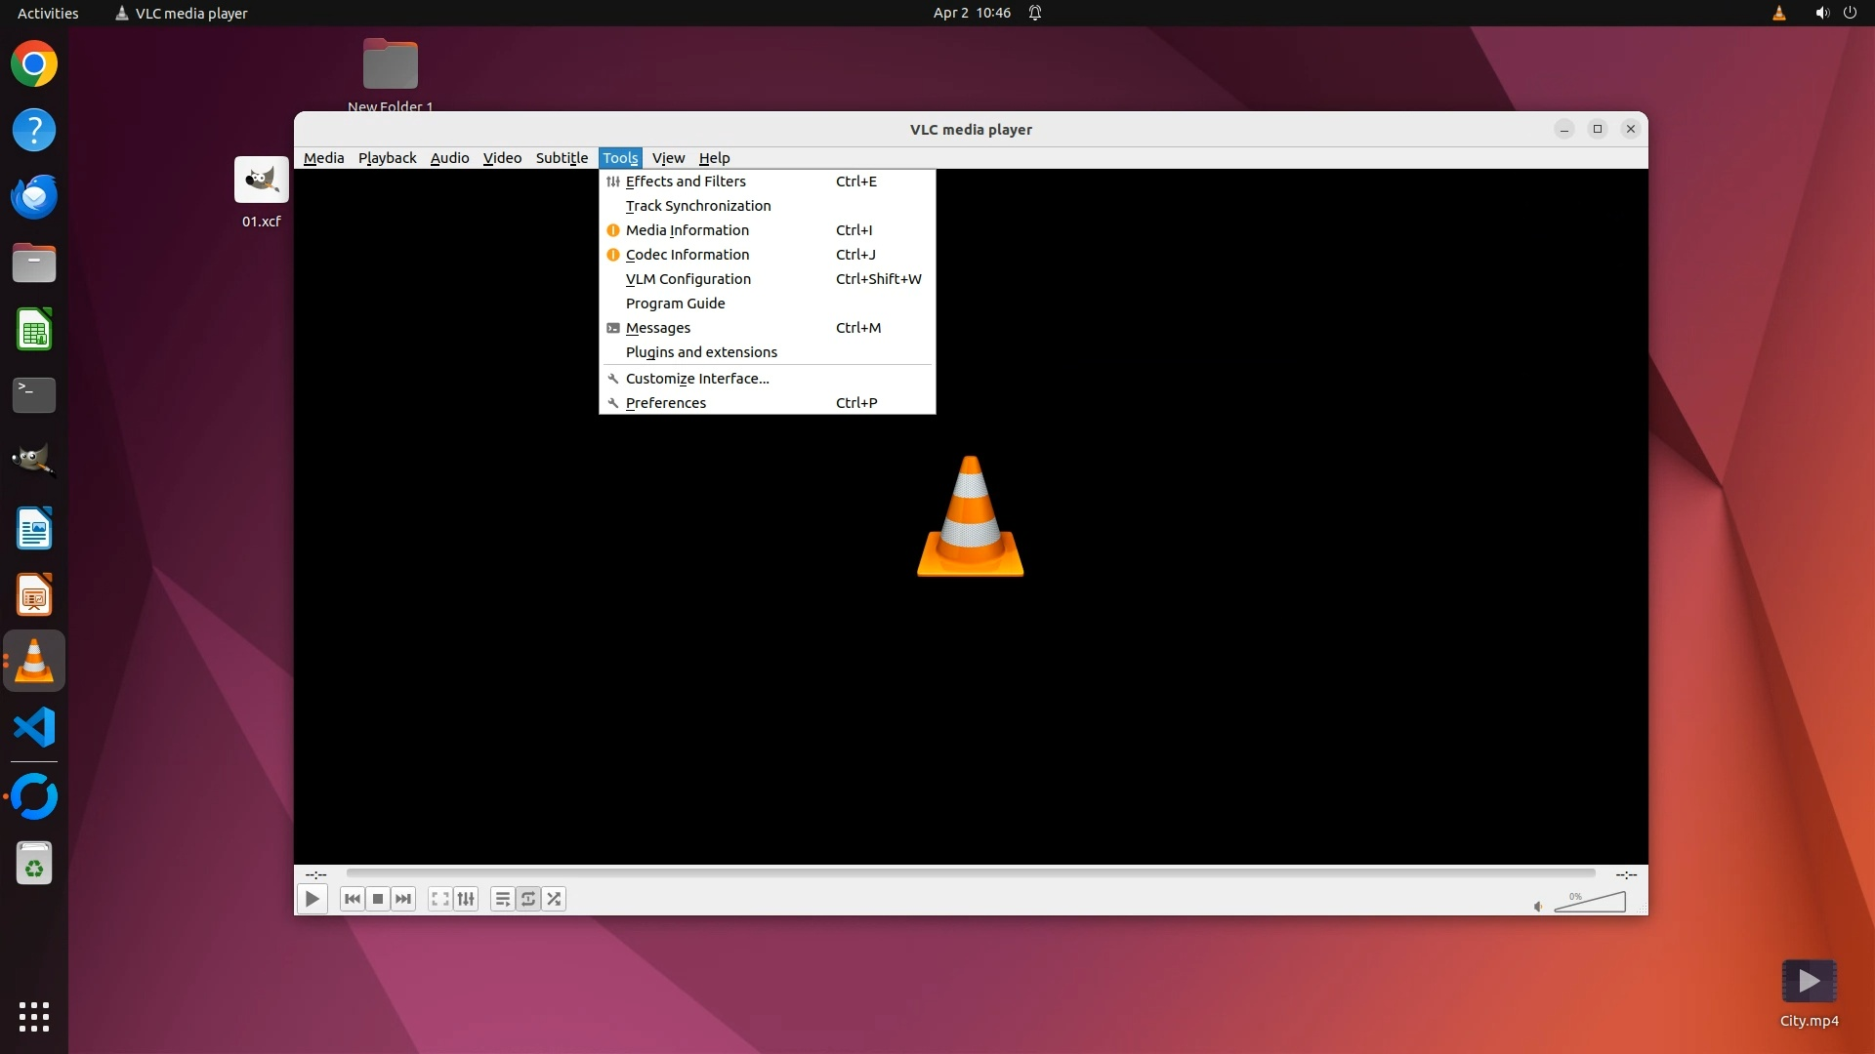Select Effects and Filters menu entry

click(x=686, y=182)
